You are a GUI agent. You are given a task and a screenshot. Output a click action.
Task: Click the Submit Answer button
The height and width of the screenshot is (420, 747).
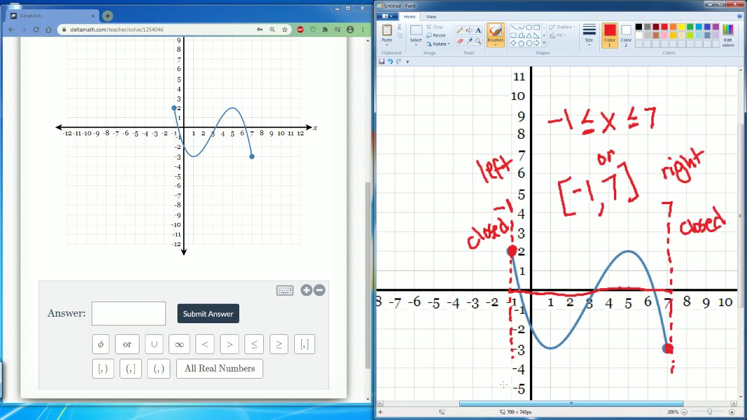pyautogui.click(x=208, y=314)
